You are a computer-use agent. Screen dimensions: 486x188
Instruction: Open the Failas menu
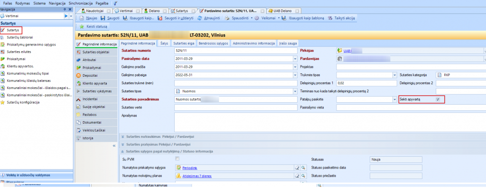[x=8, y=3]
